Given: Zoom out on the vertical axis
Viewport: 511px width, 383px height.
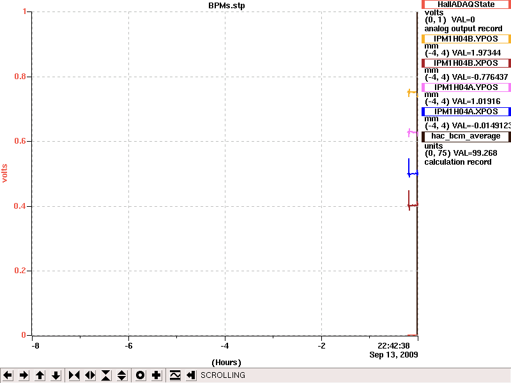Looking at the screenshot, I should pos(122,375).
